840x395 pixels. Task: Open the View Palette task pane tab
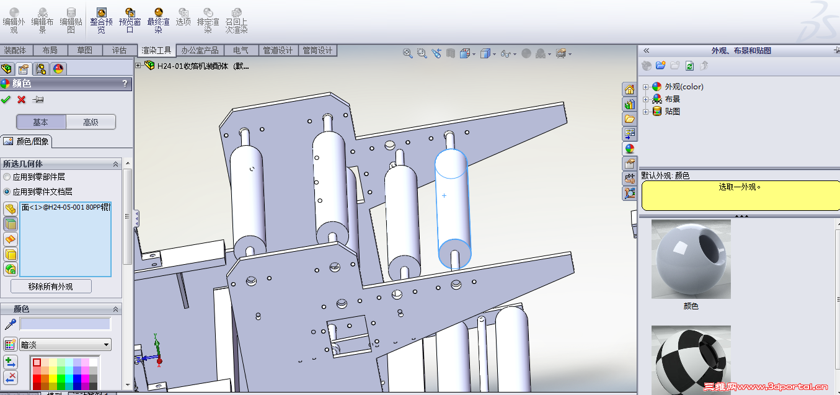[x=630, y=133]
